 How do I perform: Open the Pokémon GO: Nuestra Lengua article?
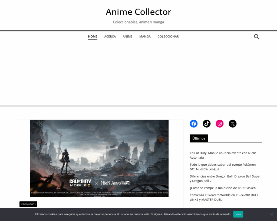(222, 167)
